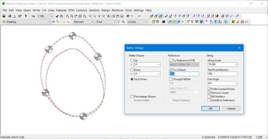
Task: Untick To a Datum checkbox
Action: click(170, 70)
